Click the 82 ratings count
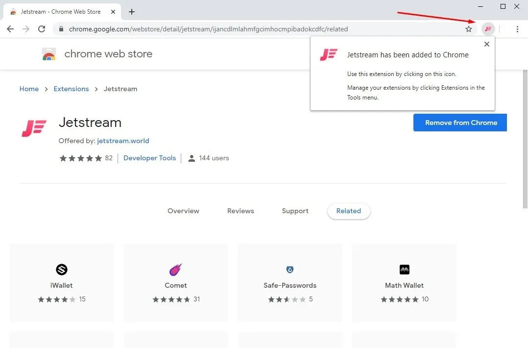This screenshot has height=348, width=528. pyautogui.click(x=109, y=158)
